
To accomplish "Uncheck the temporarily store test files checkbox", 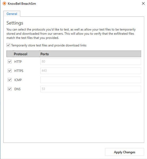I will click(8, 45).
